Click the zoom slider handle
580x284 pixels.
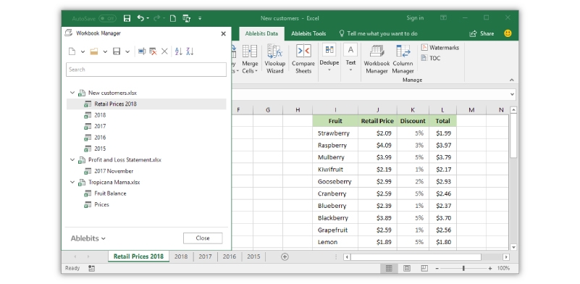point(463,269)
